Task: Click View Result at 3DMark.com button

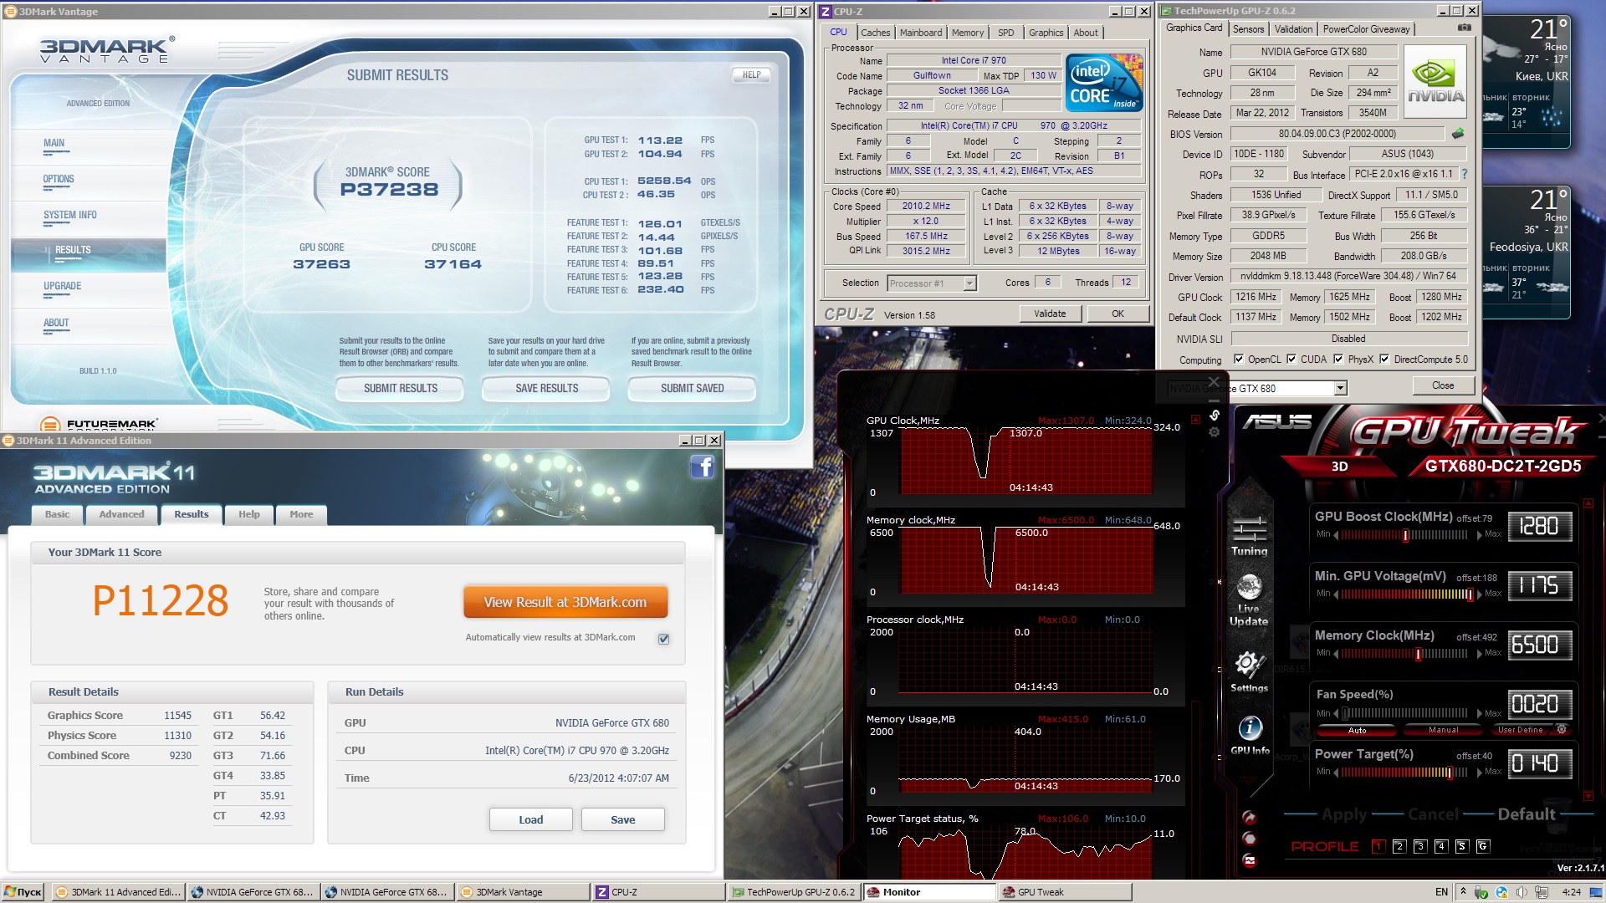Action: point(565,602)
